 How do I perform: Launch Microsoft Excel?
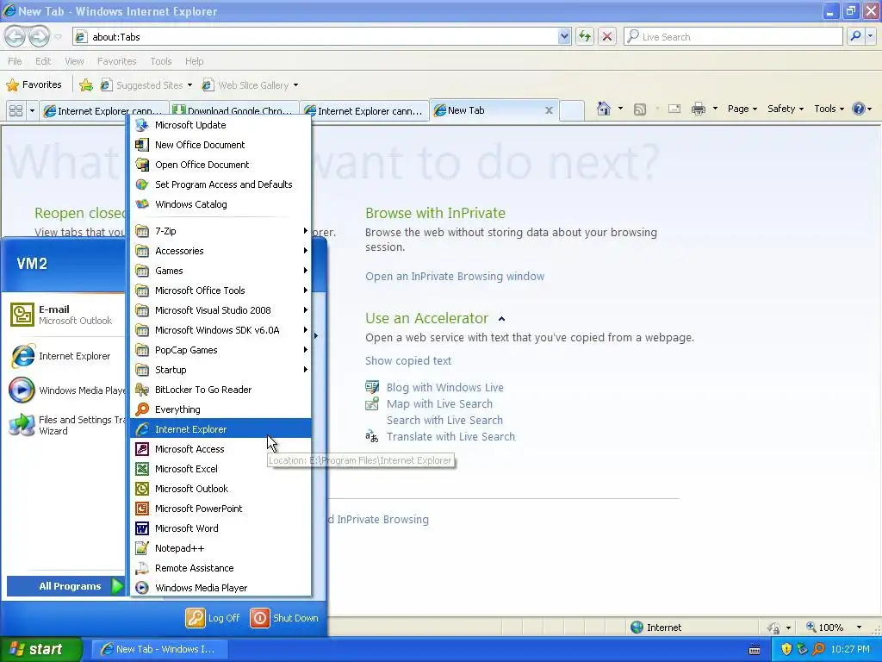(220, 468)
